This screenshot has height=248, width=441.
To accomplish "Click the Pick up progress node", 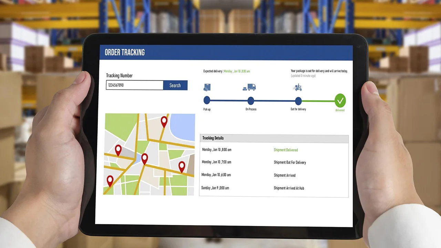I will [207, 100].
